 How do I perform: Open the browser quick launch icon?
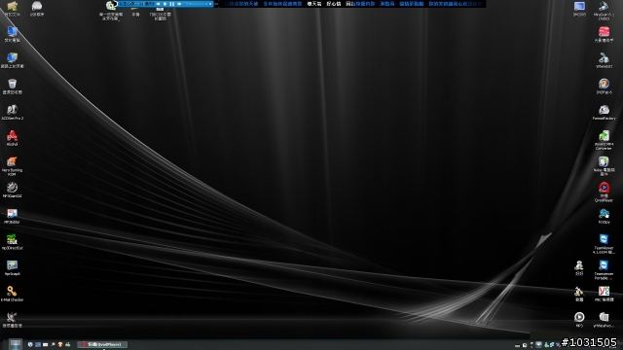[x=30, y=344]
